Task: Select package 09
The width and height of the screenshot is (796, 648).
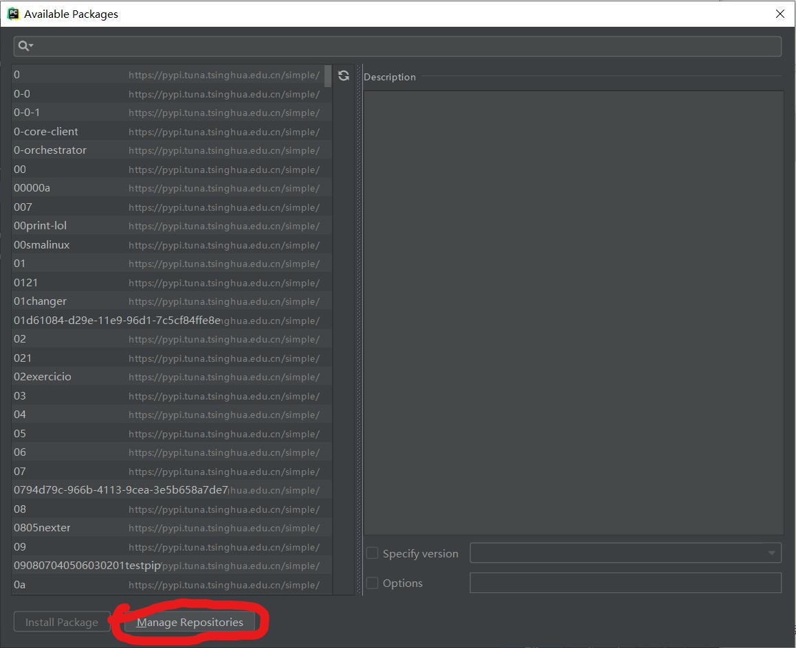Action: click(x=172, y=547)
